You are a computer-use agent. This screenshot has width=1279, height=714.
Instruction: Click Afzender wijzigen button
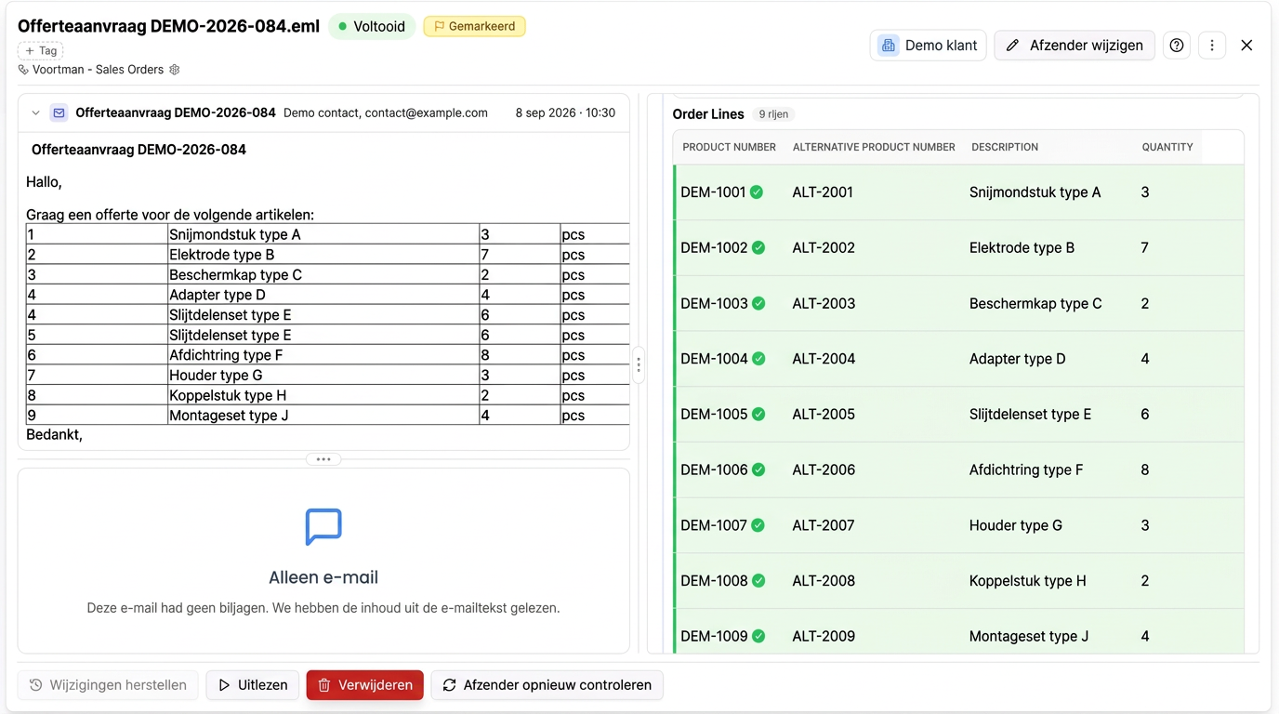pyautogui.click(x=1075, y=46)
